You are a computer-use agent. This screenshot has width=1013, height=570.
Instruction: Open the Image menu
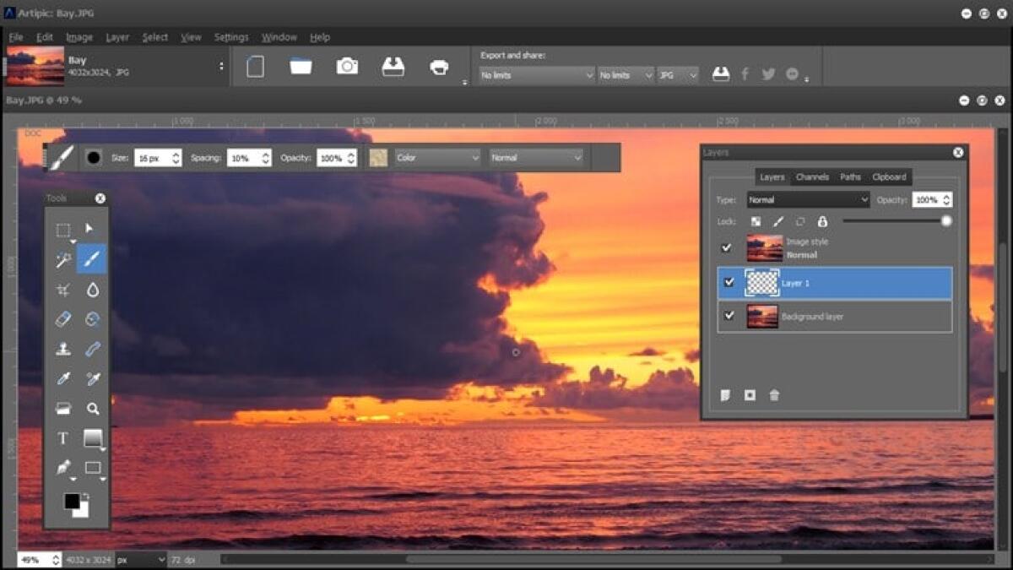79,36
